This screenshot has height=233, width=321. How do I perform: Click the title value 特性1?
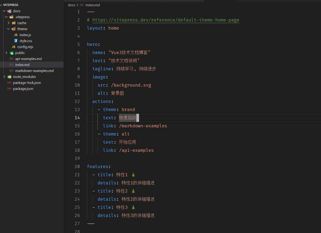(122, 175)
